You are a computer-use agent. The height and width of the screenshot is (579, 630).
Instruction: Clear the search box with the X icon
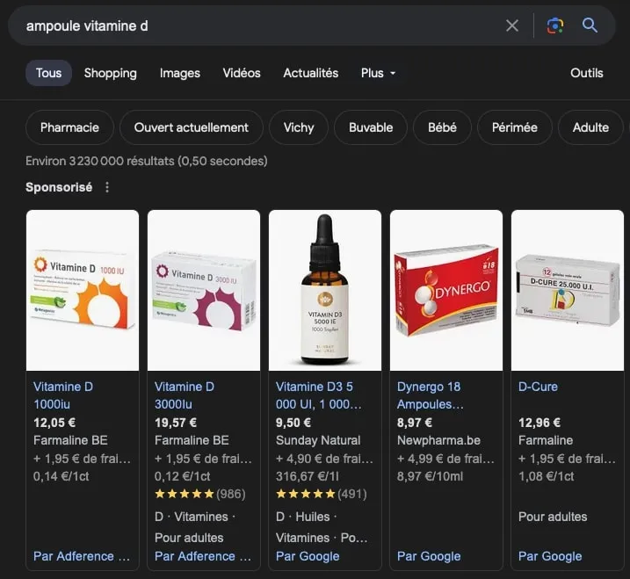coord(512,25)
